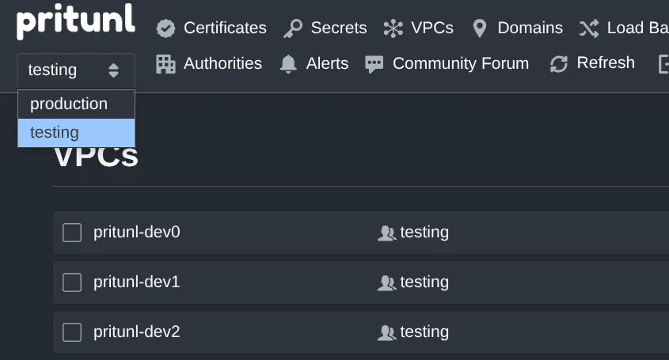Click the Alerts bell icon
This screenshot has height=360, width=669.
288,64
